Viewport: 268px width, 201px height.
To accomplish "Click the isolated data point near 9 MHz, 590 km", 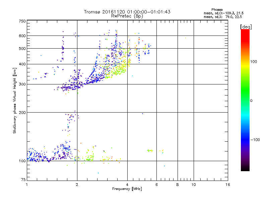I will click(186, 38).
